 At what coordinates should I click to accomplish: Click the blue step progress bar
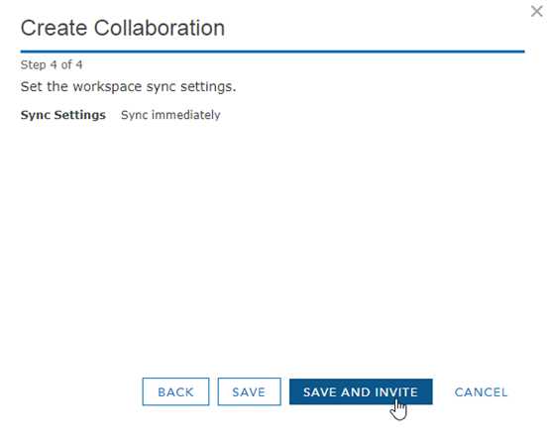(273, 52)
